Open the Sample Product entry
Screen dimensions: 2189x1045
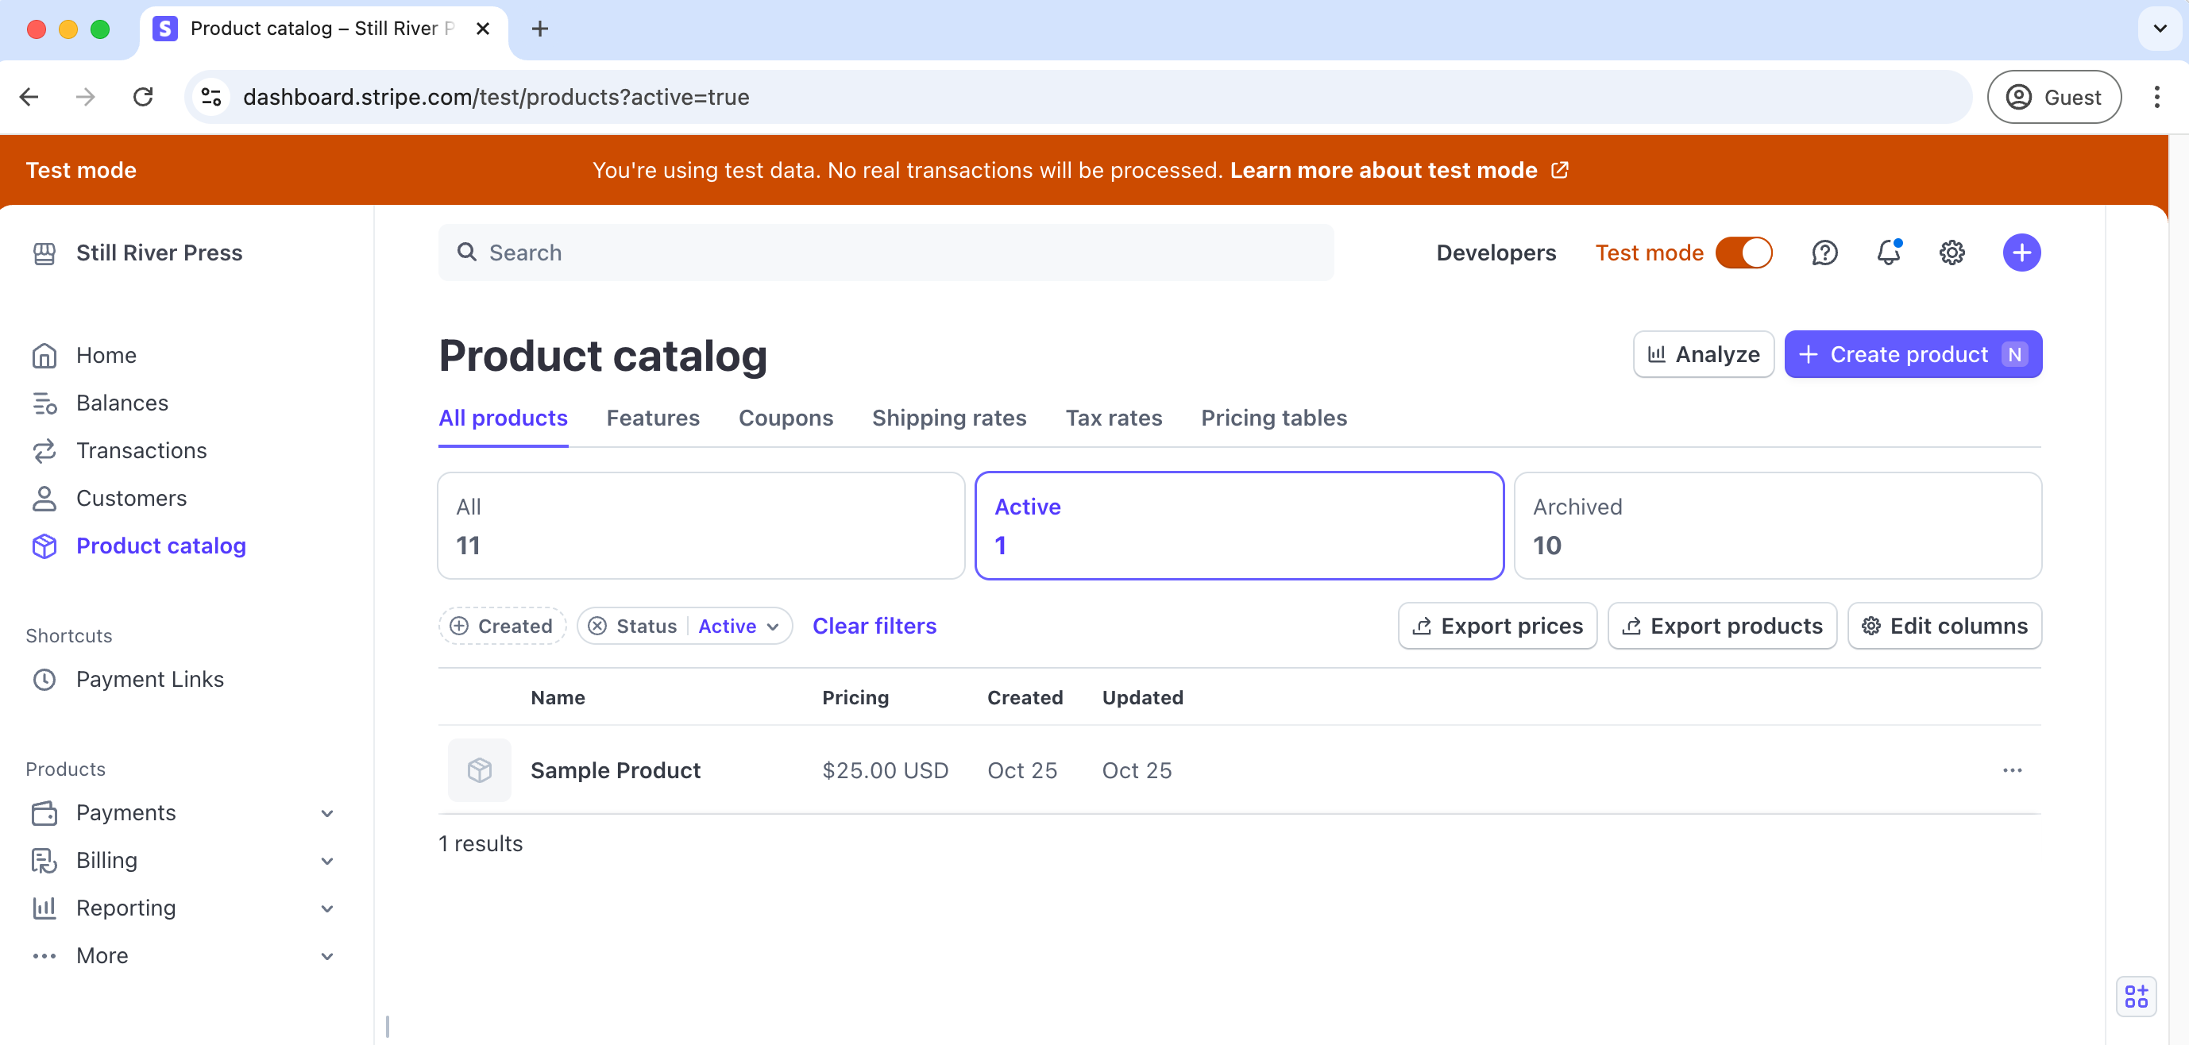click(x=616, y=769)
